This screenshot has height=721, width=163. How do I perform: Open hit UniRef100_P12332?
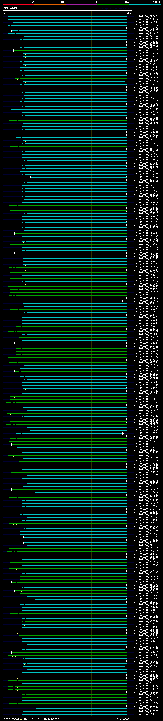coord(146,42)
